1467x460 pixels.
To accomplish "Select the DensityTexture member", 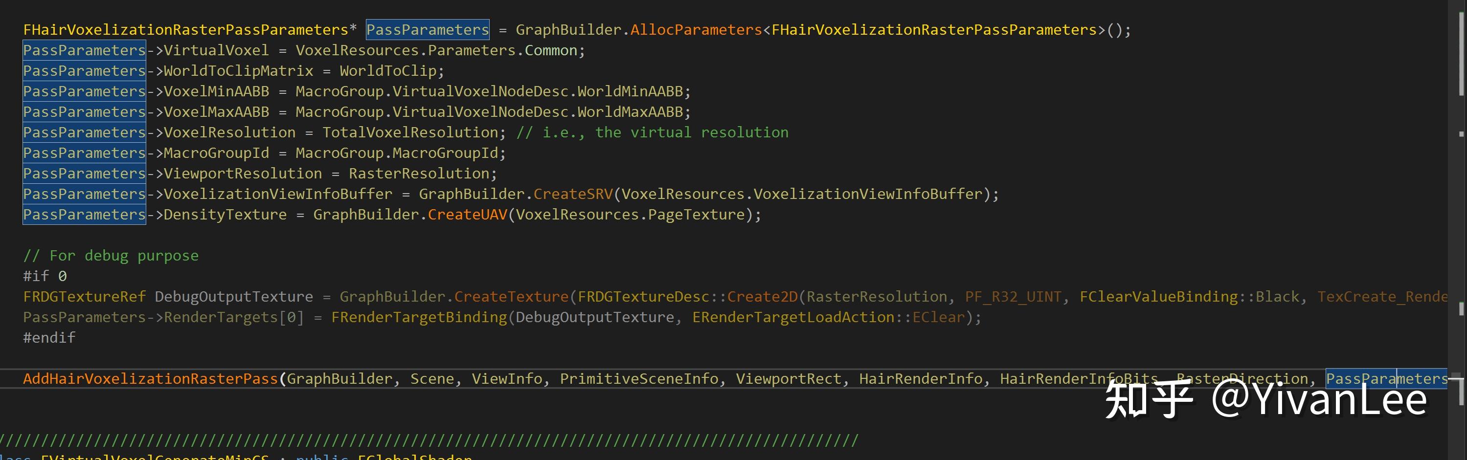I will click(224, 214).
